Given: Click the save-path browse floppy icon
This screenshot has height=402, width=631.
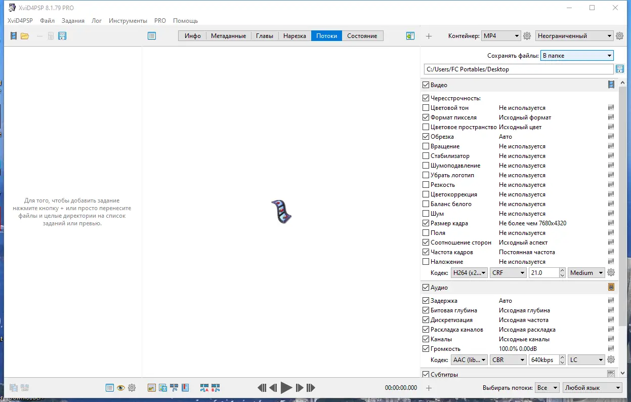Looking at the screenshot, I should click(x=619, y=69).
